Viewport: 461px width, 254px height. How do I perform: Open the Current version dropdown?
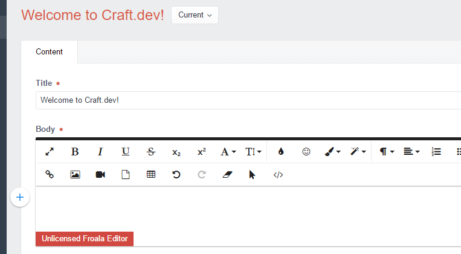point(195,15)
